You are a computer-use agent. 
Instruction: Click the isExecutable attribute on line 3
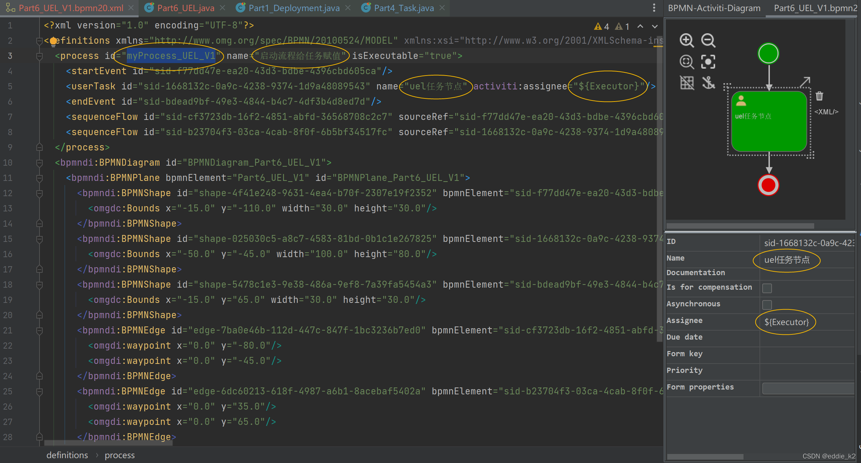[385, 56]
